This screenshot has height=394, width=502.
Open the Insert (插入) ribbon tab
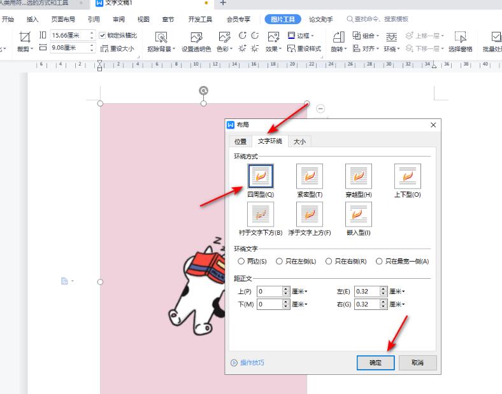pyautogui.click(x=32, y=20)
